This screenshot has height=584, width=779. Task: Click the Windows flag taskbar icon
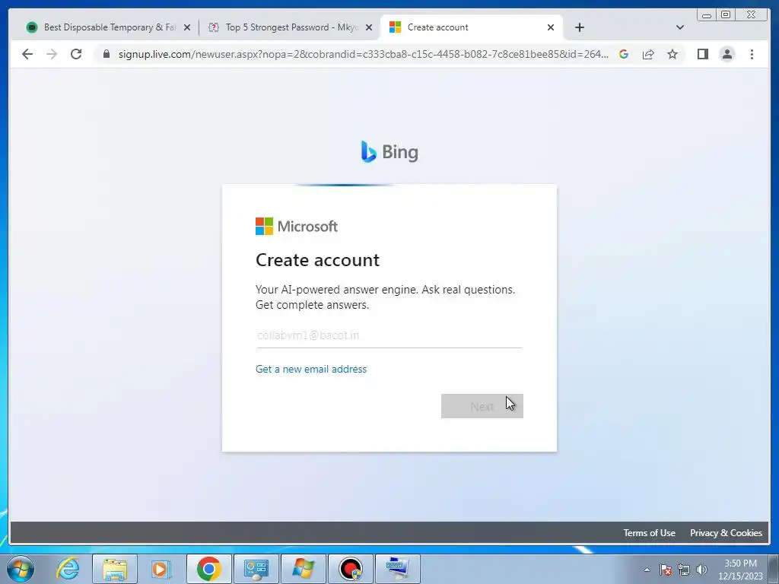tap(304, 569)
